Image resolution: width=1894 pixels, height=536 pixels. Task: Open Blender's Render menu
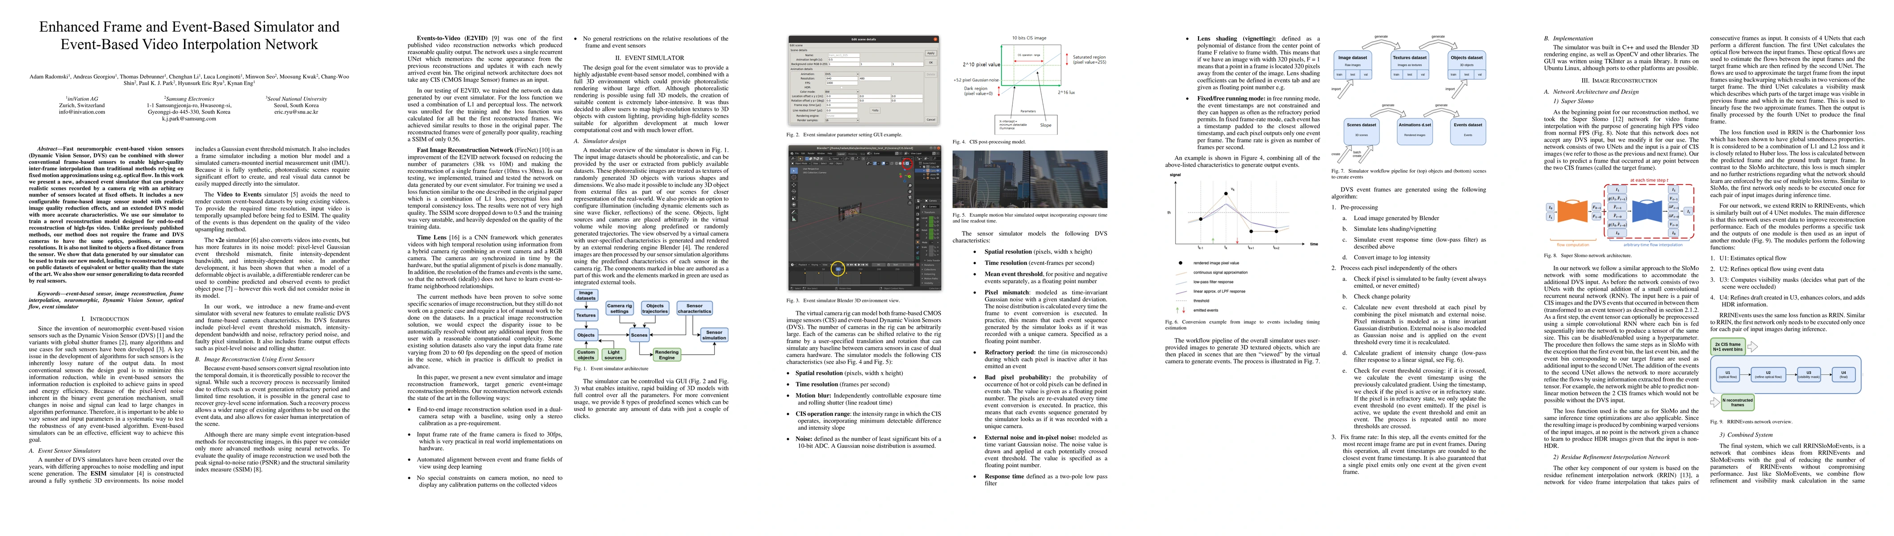[811, 154]
